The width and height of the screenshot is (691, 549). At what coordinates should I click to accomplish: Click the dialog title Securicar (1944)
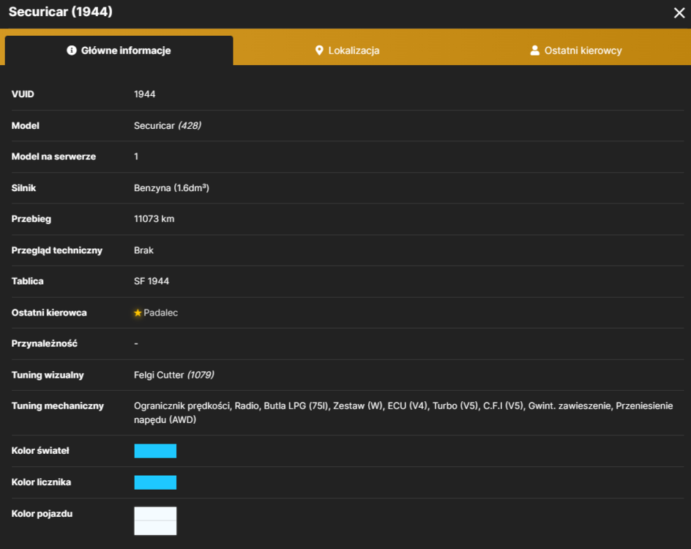(x=60, y=12)
